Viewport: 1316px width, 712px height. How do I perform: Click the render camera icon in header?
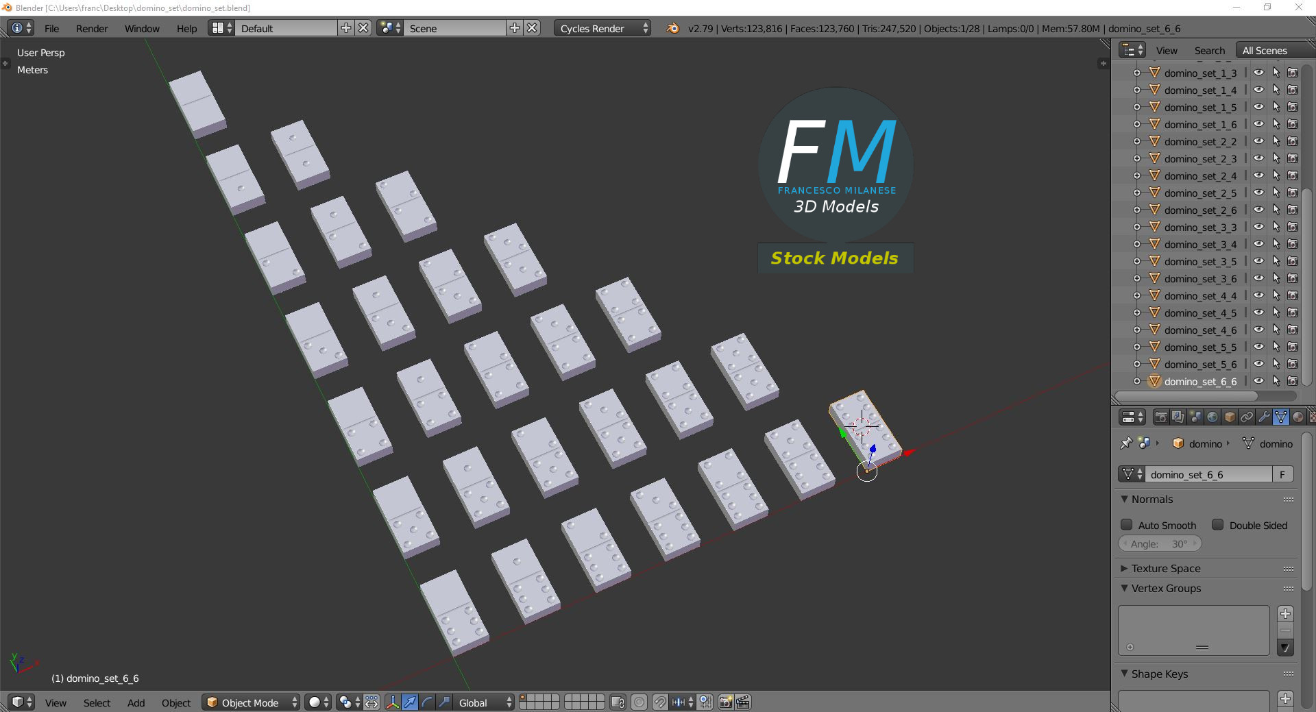point(725,702)
